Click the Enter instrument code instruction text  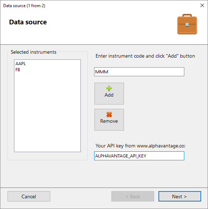[145, 56]
